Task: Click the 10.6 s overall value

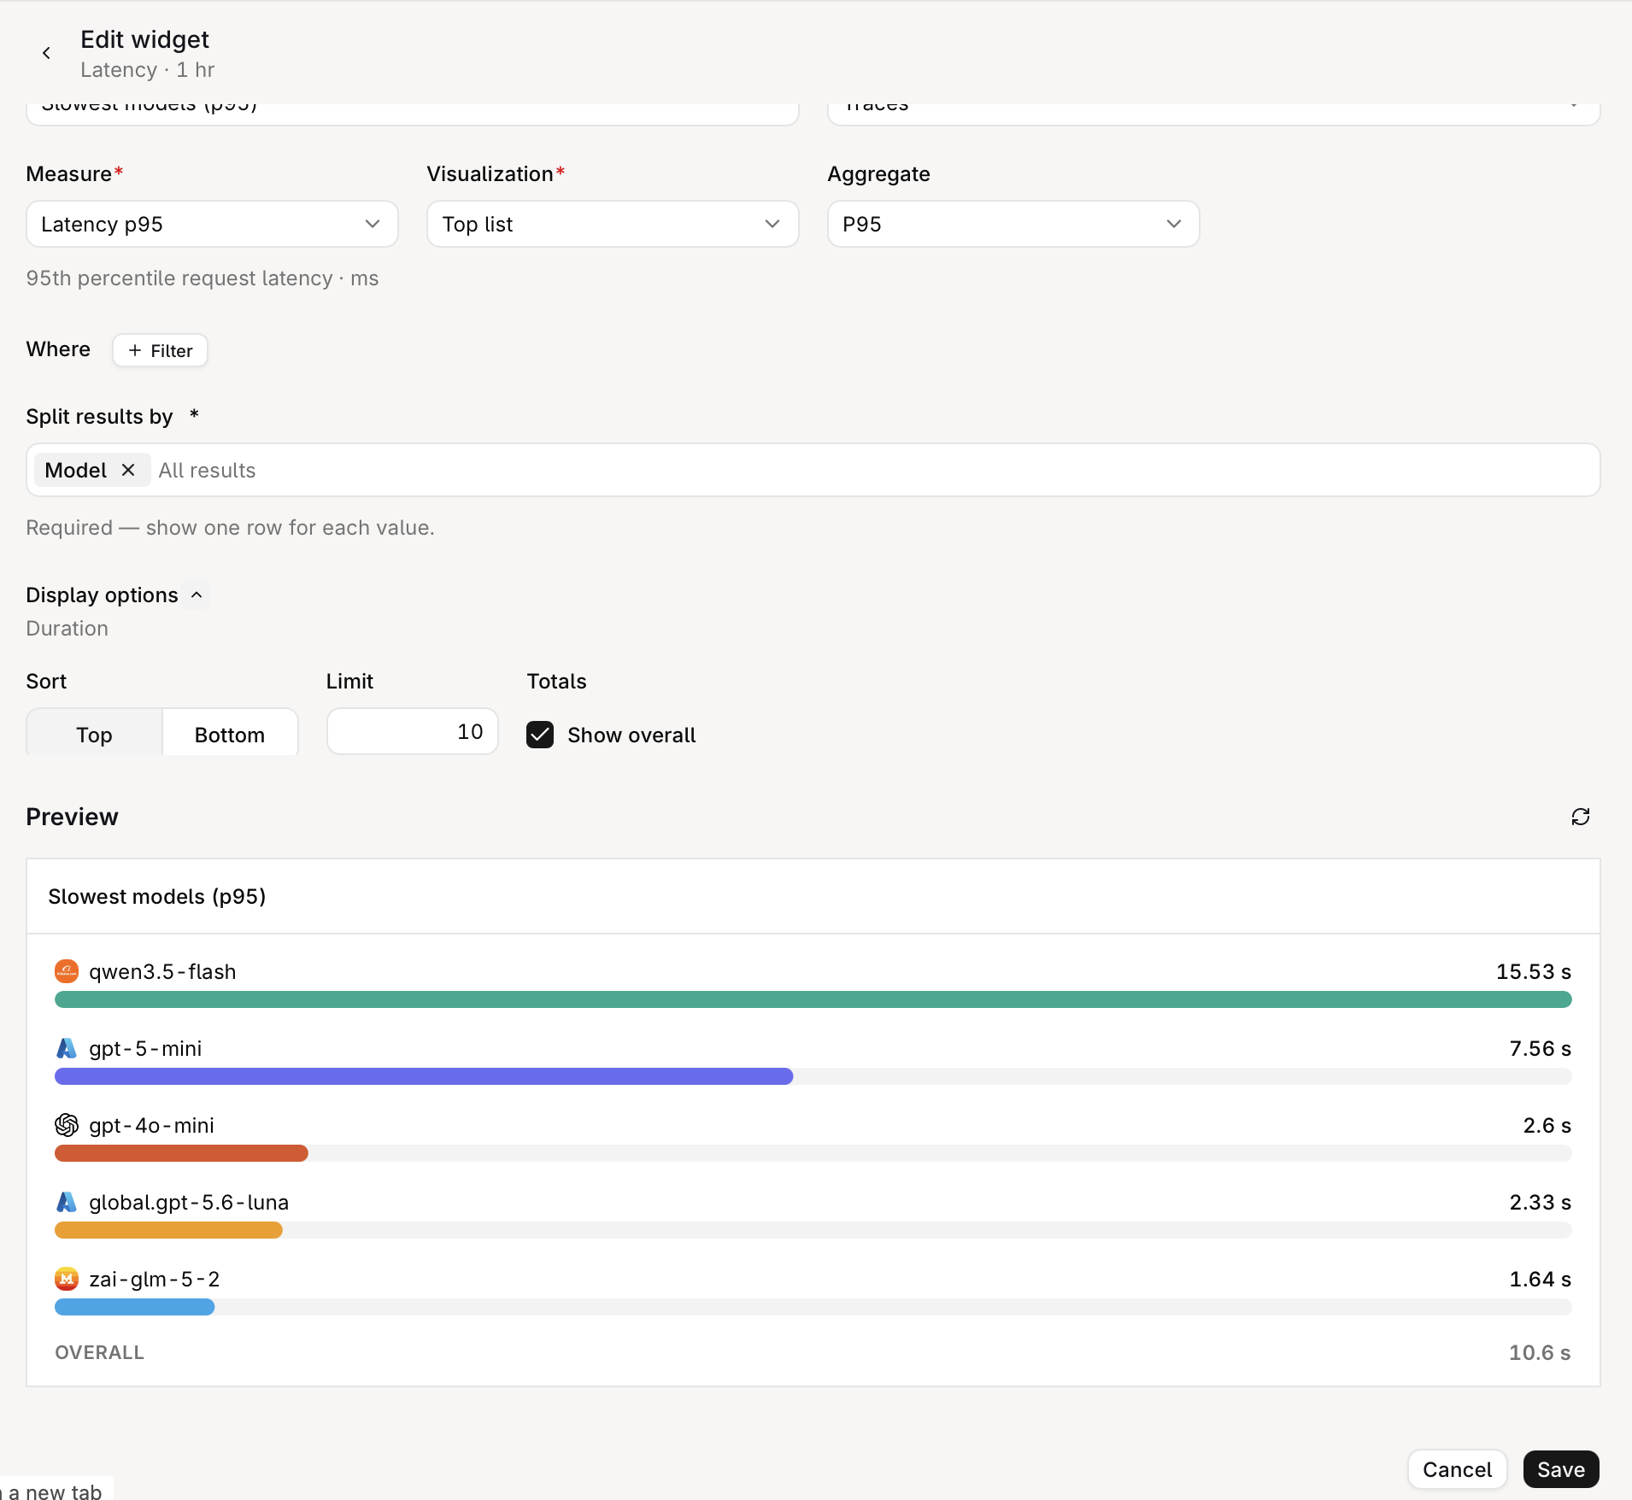Action: point(1539,1352)
